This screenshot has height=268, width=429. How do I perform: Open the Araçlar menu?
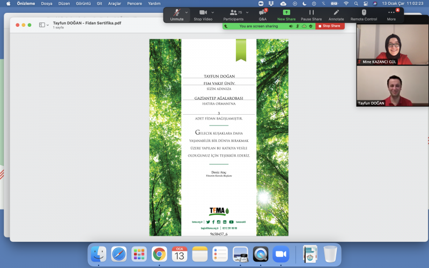114,3
